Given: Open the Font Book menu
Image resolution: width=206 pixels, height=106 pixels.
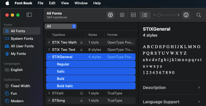Looking at the screenshot, I should point(23,3).
